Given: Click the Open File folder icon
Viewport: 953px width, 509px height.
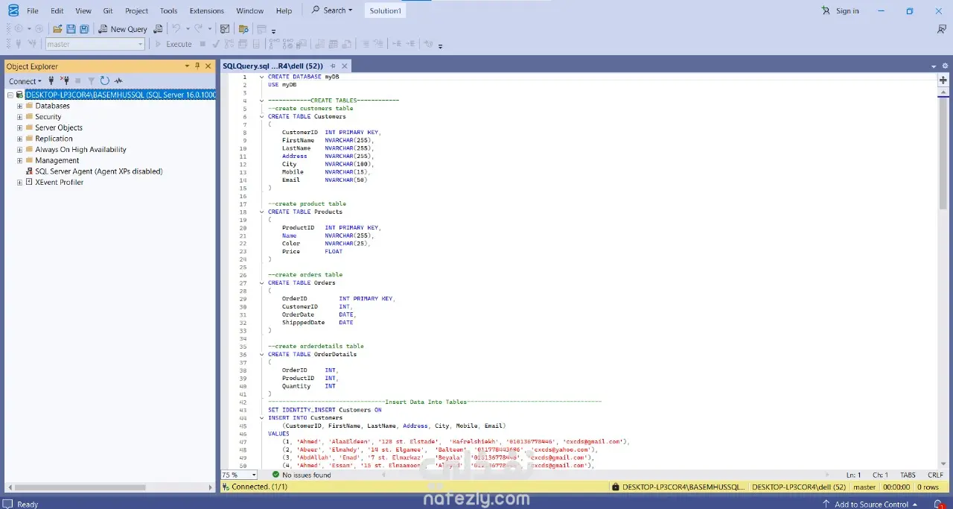Looking at the screenshot, I should point(57,29).
